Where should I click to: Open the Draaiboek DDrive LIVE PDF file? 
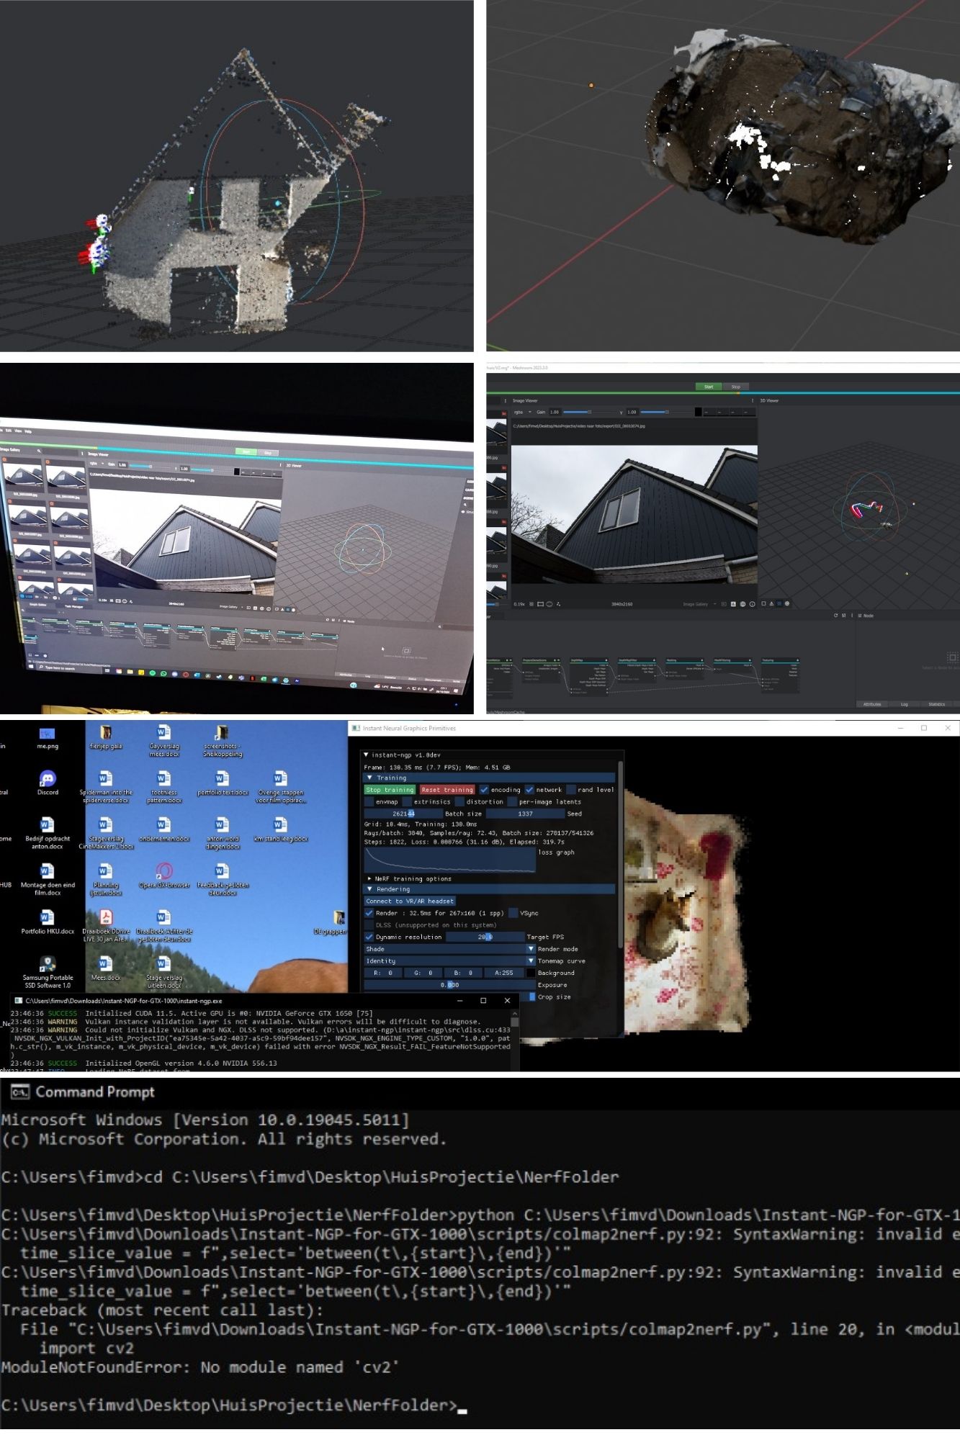[106, 918]
